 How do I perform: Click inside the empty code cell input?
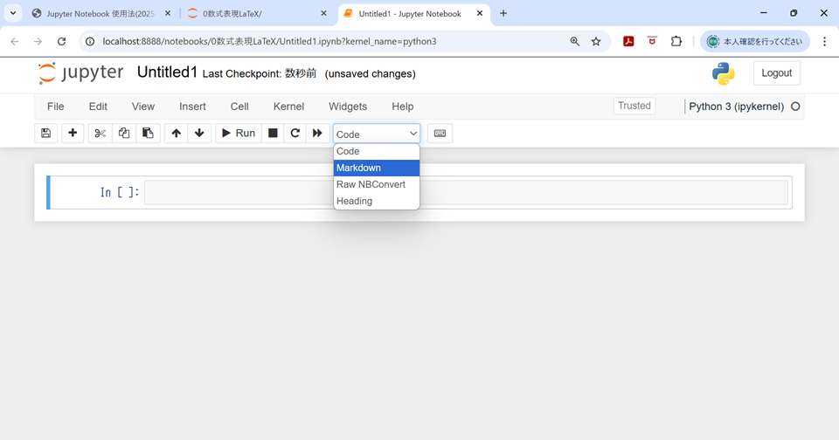pyautogui.click(x=466, y=192)
